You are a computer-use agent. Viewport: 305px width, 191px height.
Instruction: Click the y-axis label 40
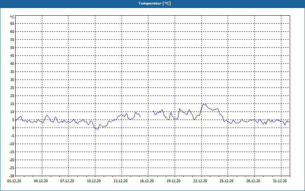[12, 63]
